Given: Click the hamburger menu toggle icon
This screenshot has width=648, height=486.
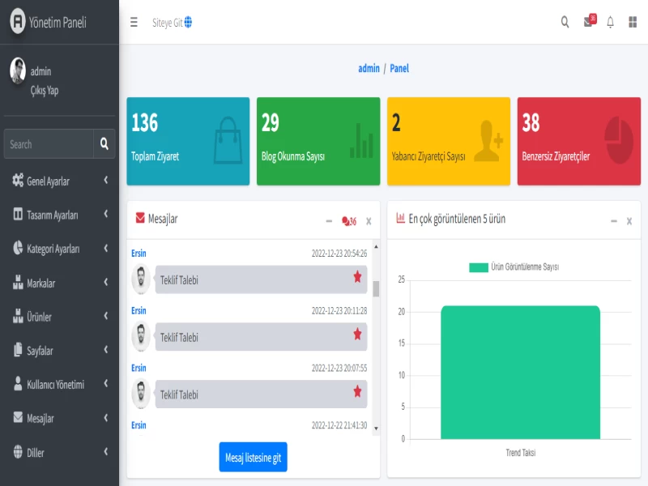Looking at the screenshot, I should 134,23.
